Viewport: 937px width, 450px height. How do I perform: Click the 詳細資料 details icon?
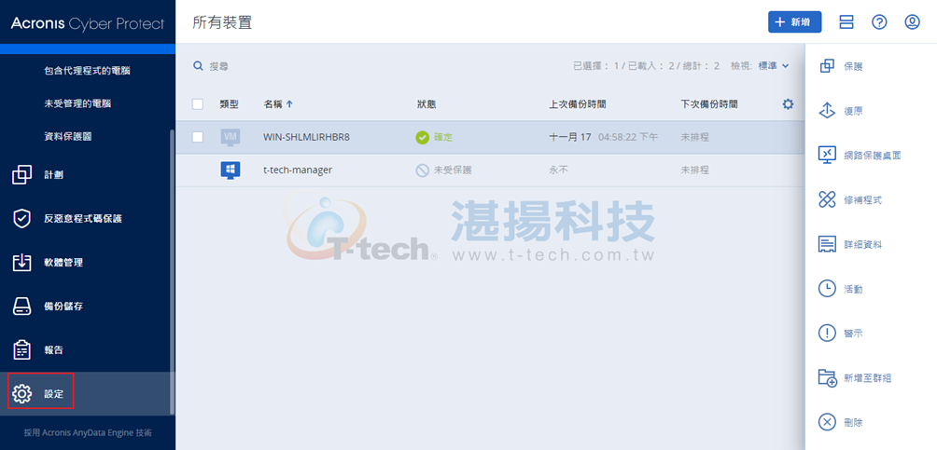pyautogui.click(x=827, y=244)
